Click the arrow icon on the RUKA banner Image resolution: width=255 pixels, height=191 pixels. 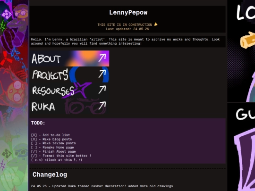(x=102, y=106)
